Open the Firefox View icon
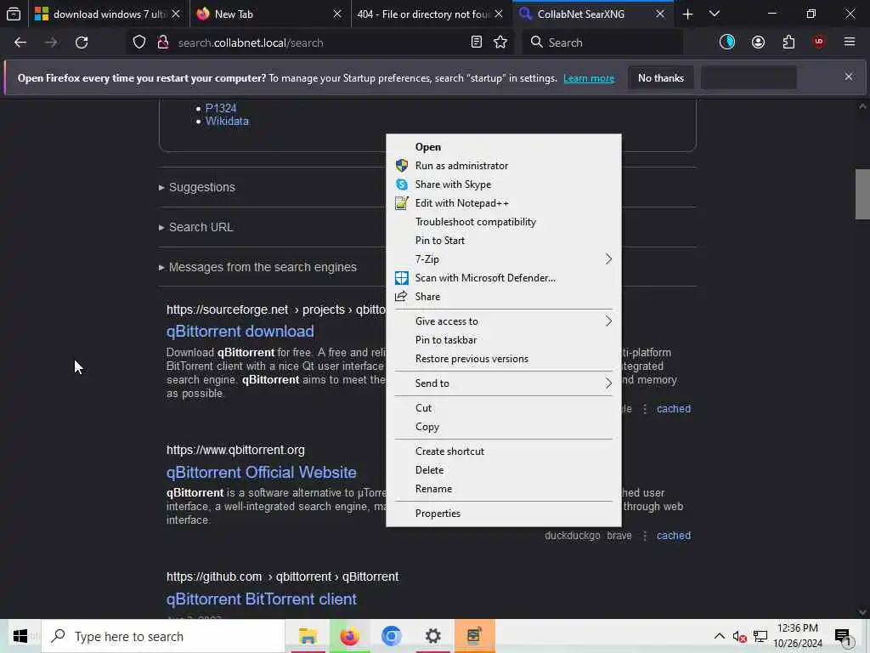The width and height of the screenshot is (870, 653). click(x=14, y=14)
